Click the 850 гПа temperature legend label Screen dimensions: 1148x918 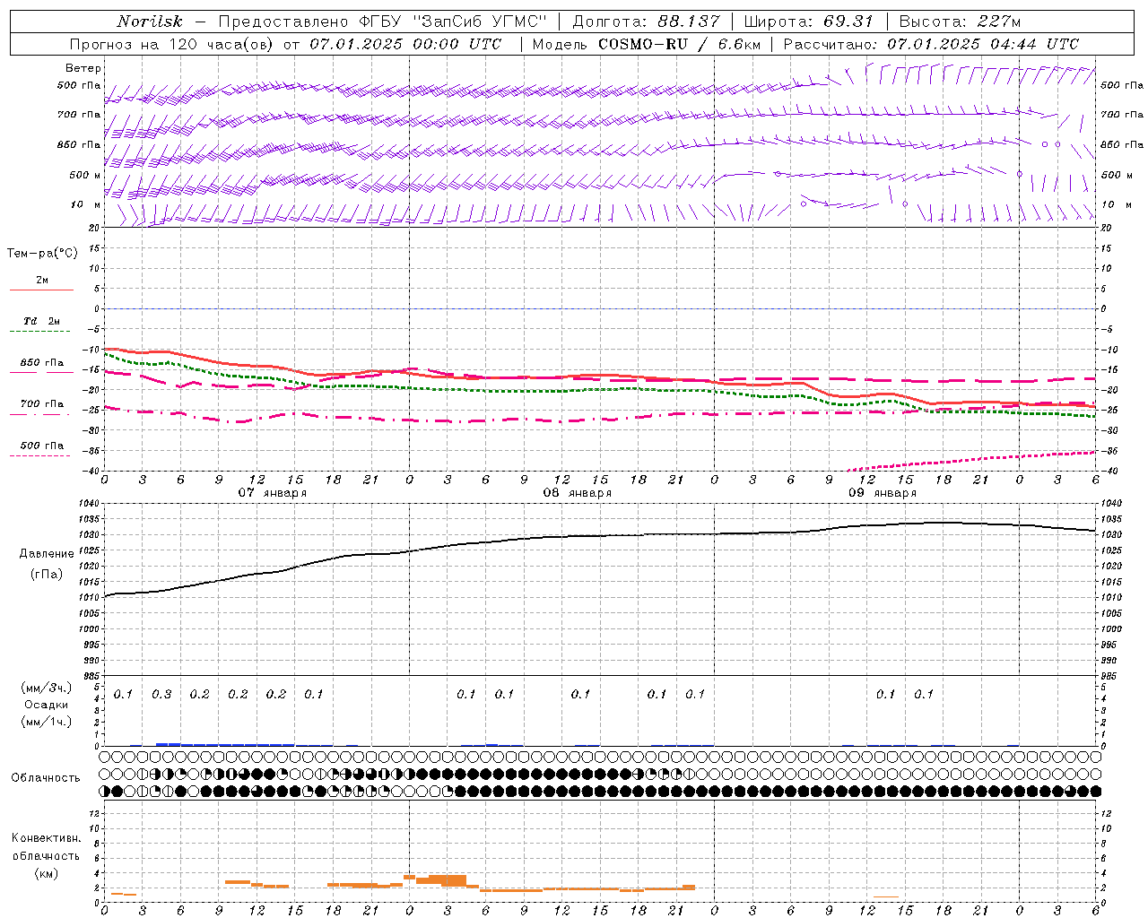pos(42,363)
